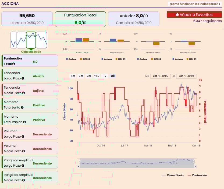Select the 1m range button
Image resolution: width=224 pixels, height=189 pixels.
73,76
